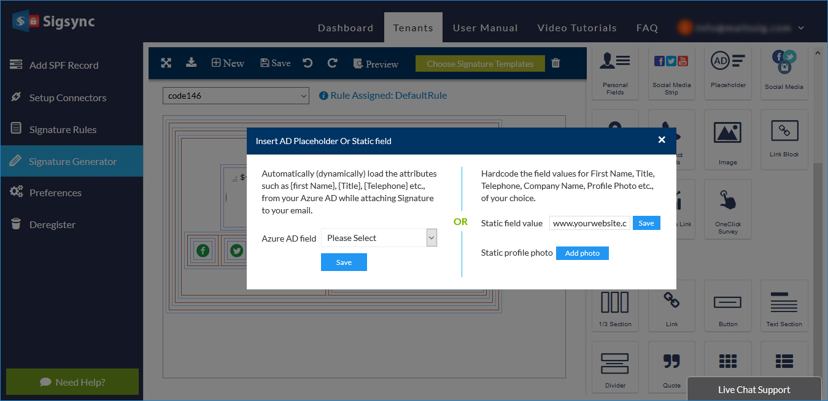The height and width of the screenshot is (401, 828).
Task: Pick the Divider block icon
Action: coord(615,367)
